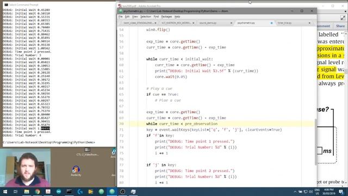Click the expand icon in Acrobat toolbar
Image resolution: width=348 pixels, height=196 pixels.
(x=343, y=18)
